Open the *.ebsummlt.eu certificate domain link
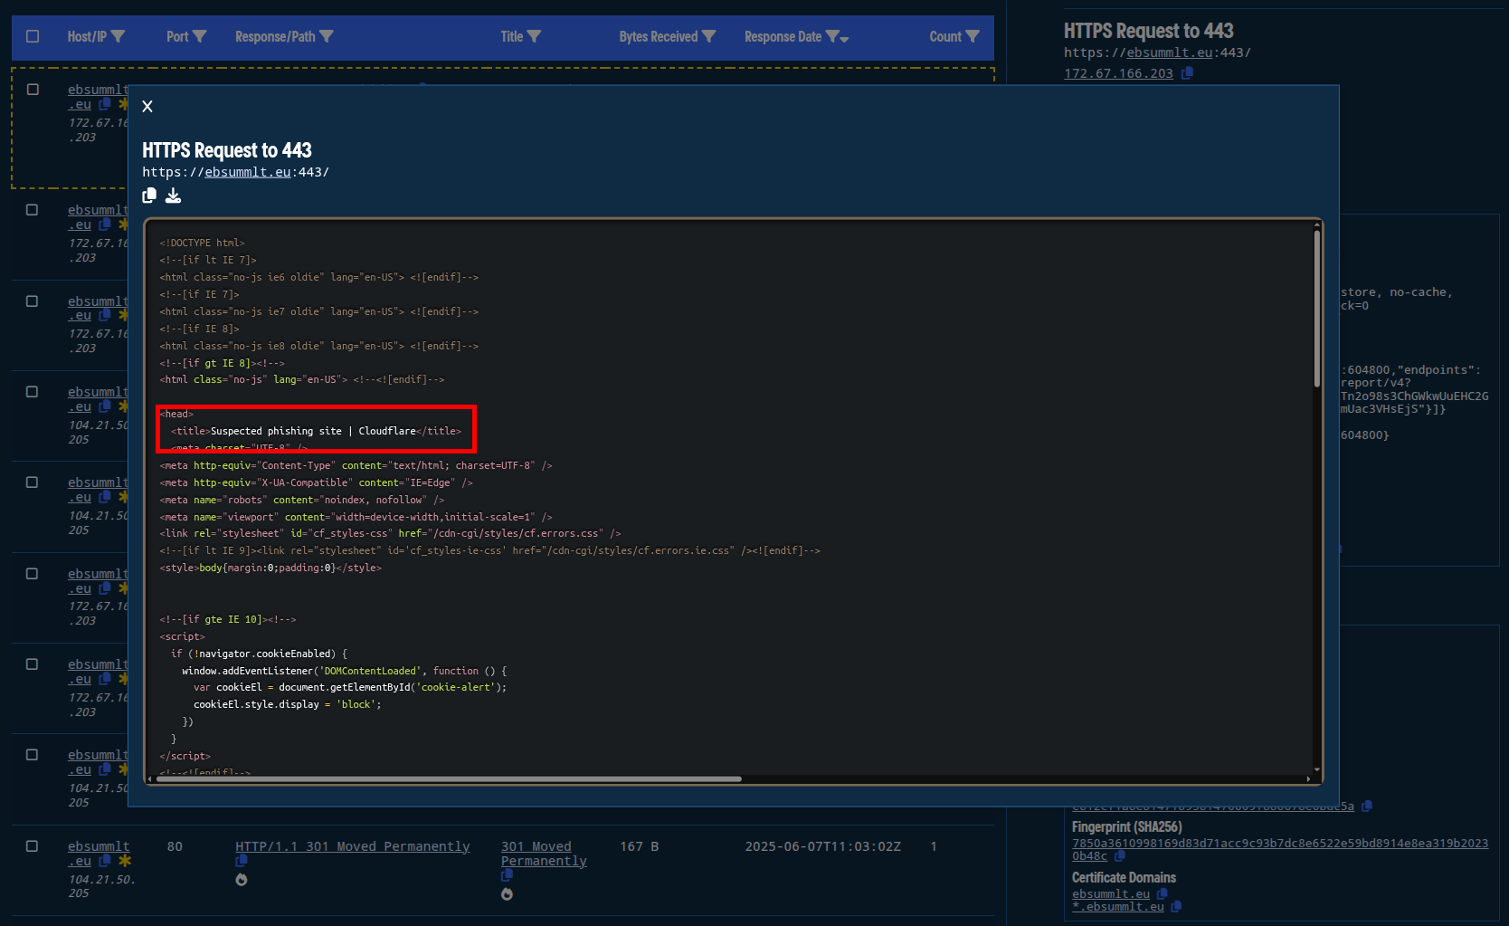This screenshot has width=1509, height=926. [1118, 907]
